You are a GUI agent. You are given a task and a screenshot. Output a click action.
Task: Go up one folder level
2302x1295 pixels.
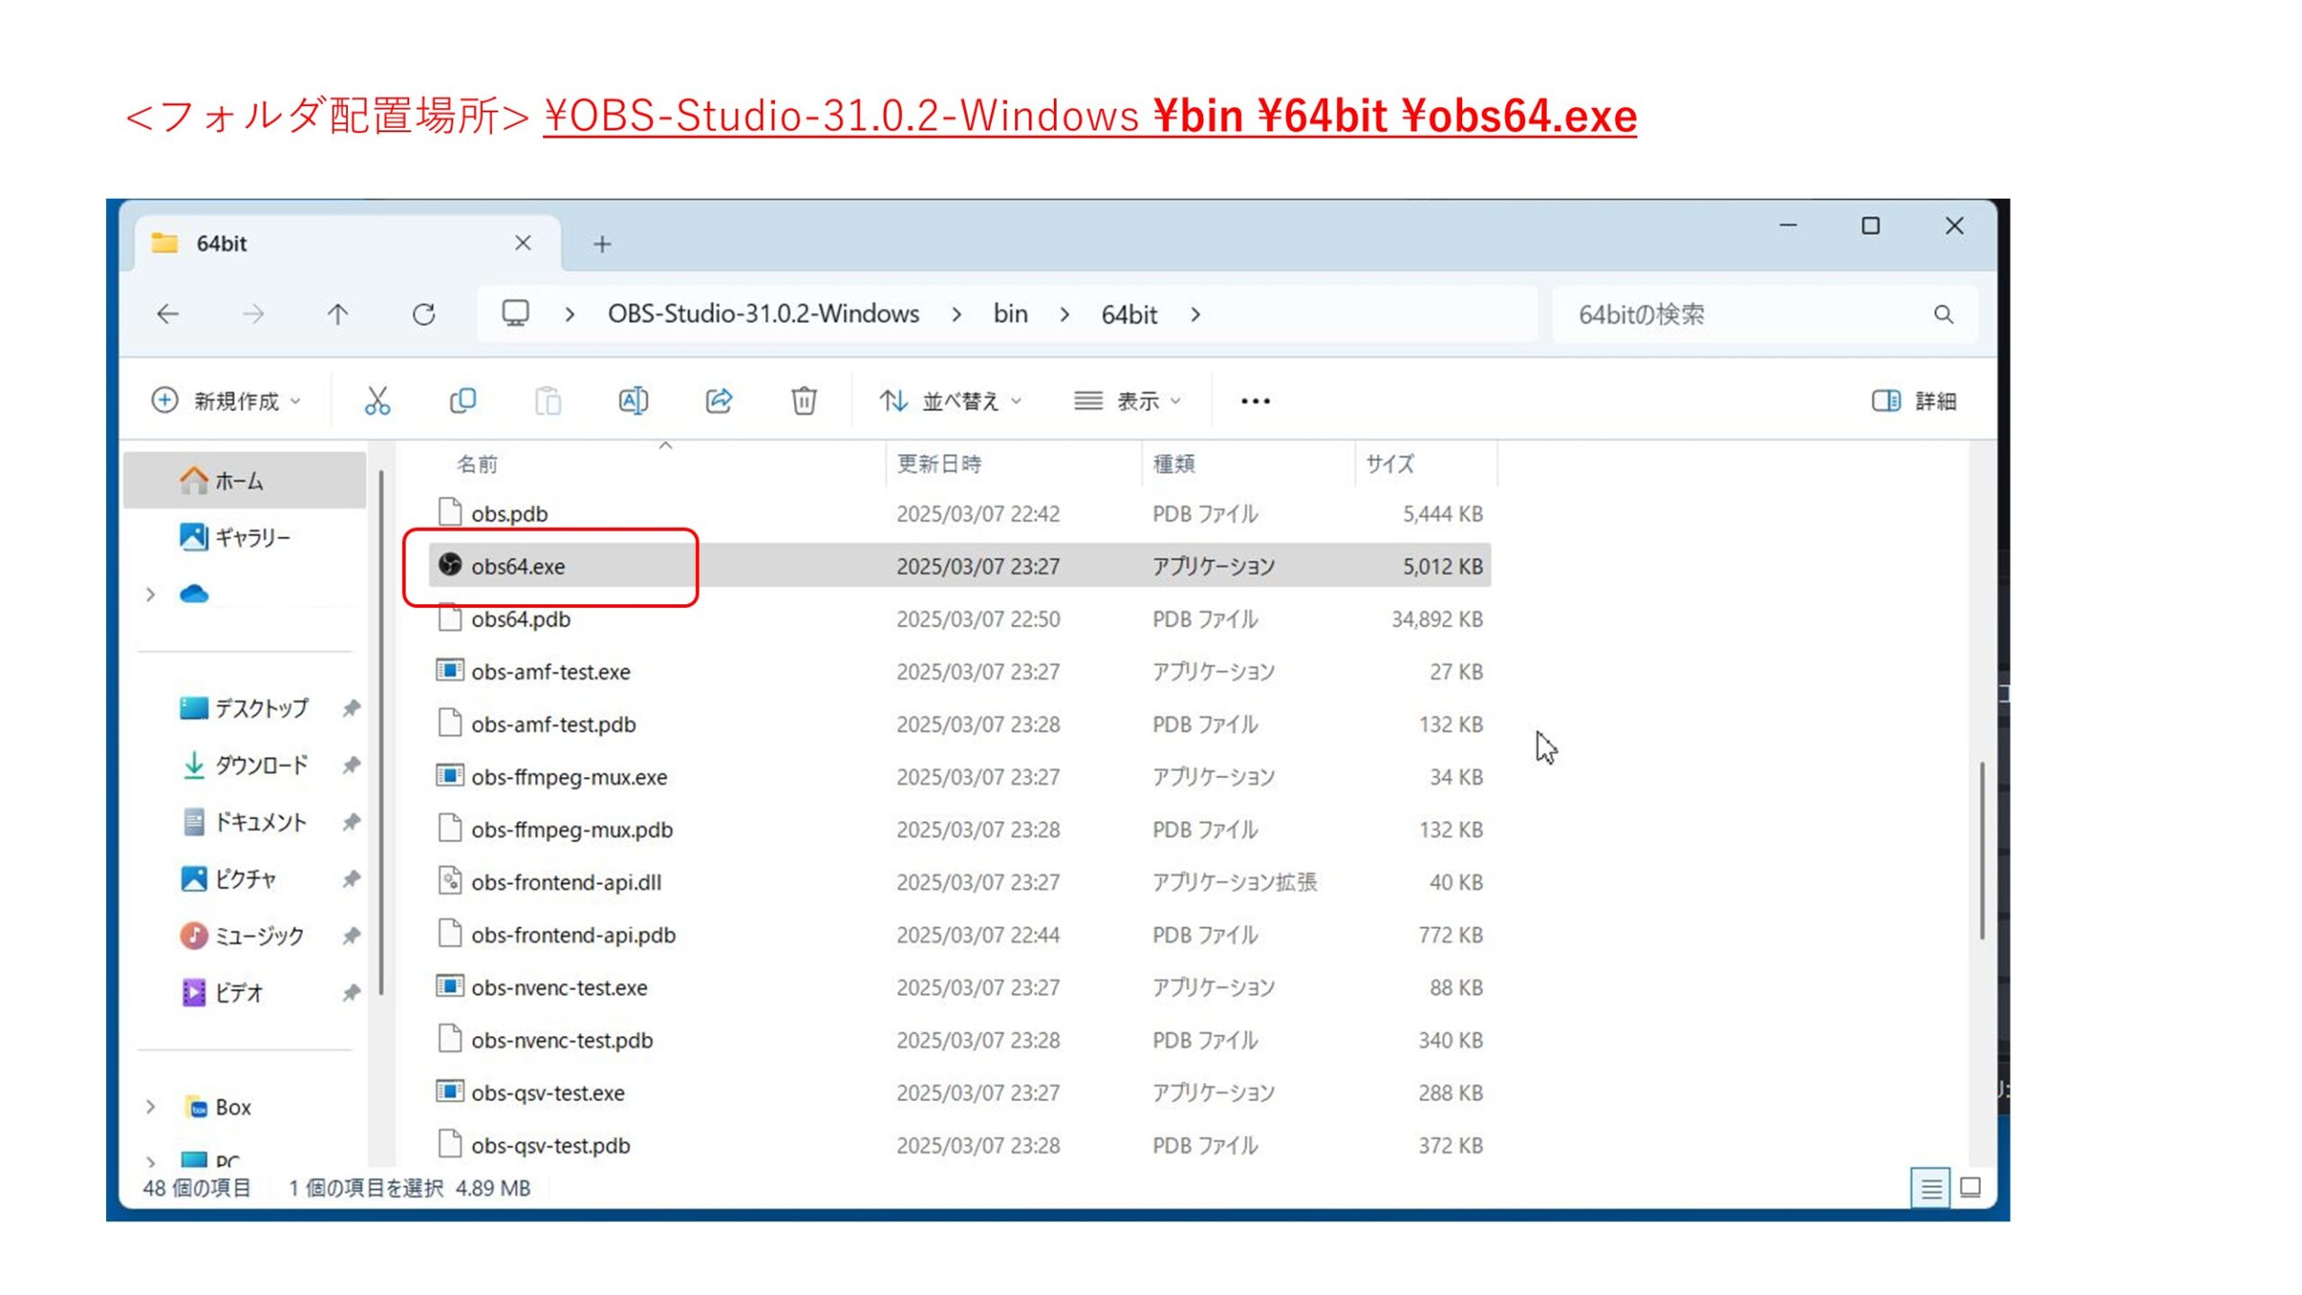pyautogui.click(x=338, y=314)
